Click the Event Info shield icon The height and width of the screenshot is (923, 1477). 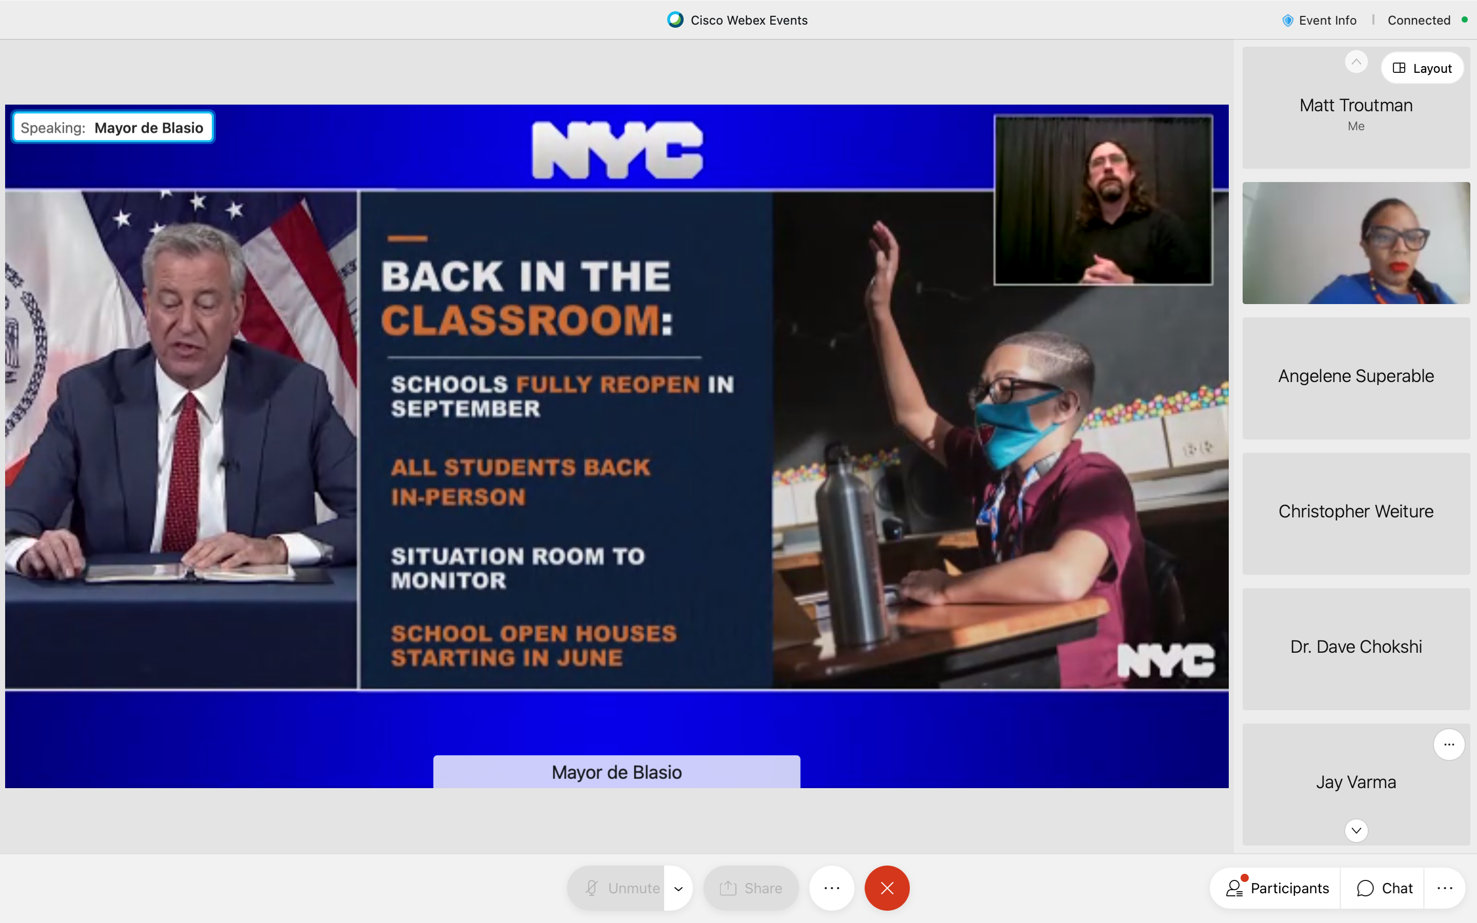pyautogui.click(x=1288, y=20)
